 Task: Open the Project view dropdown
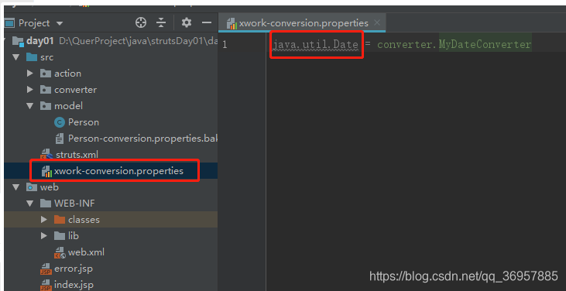60,24
